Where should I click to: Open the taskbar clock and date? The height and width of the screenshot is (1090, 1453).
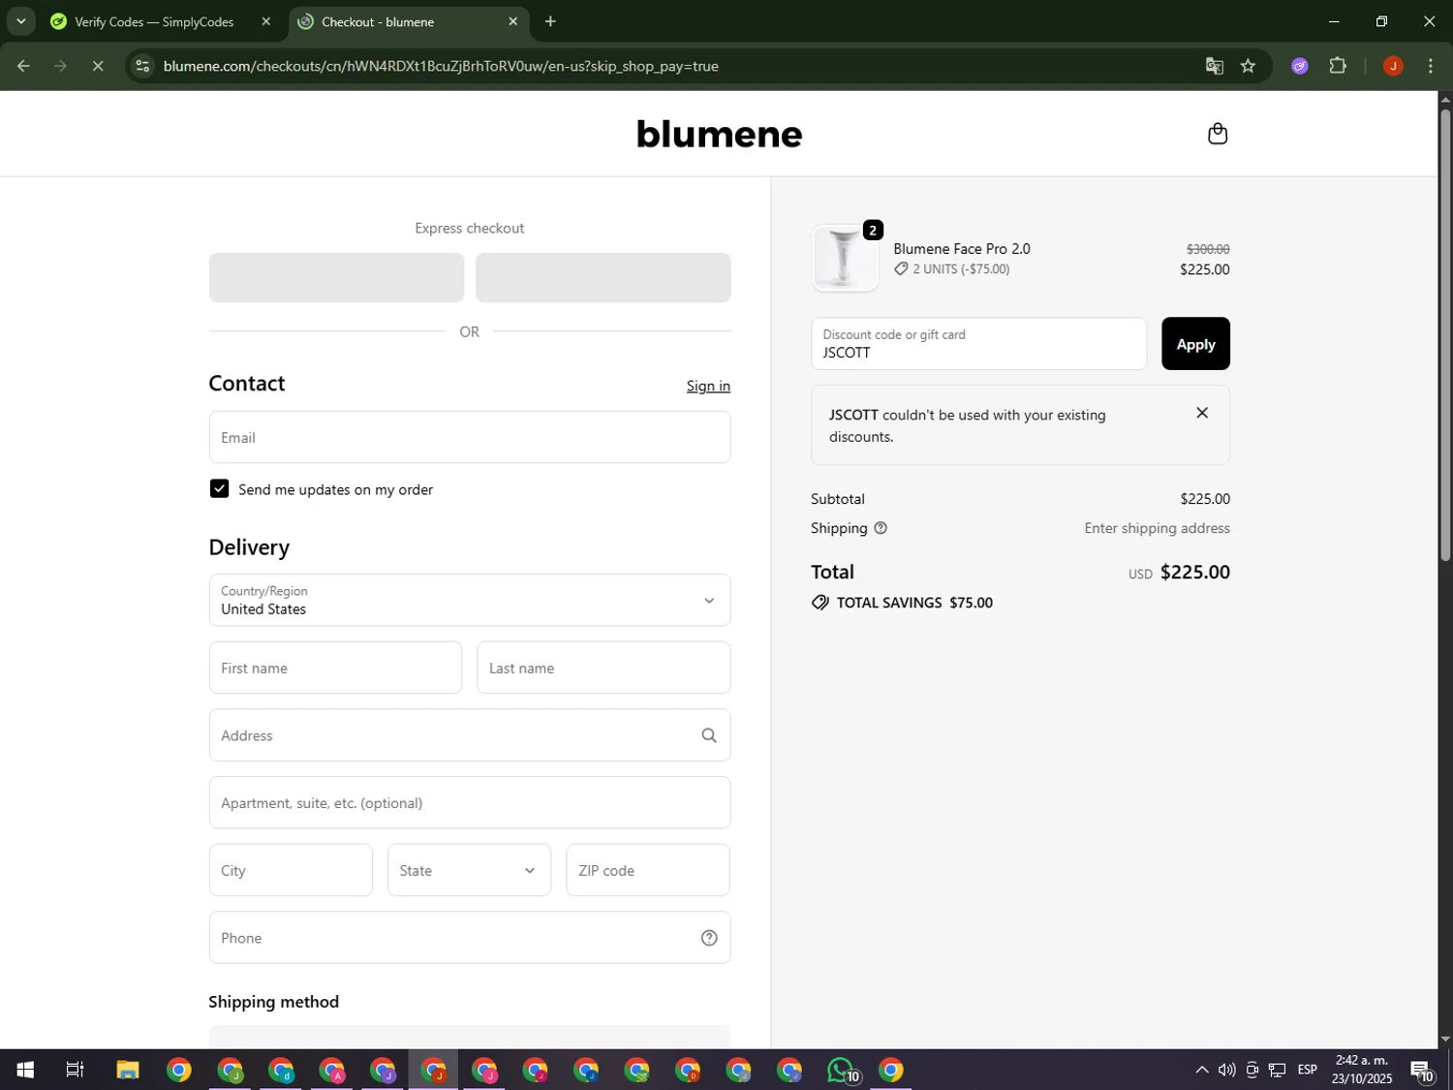1362,1070
